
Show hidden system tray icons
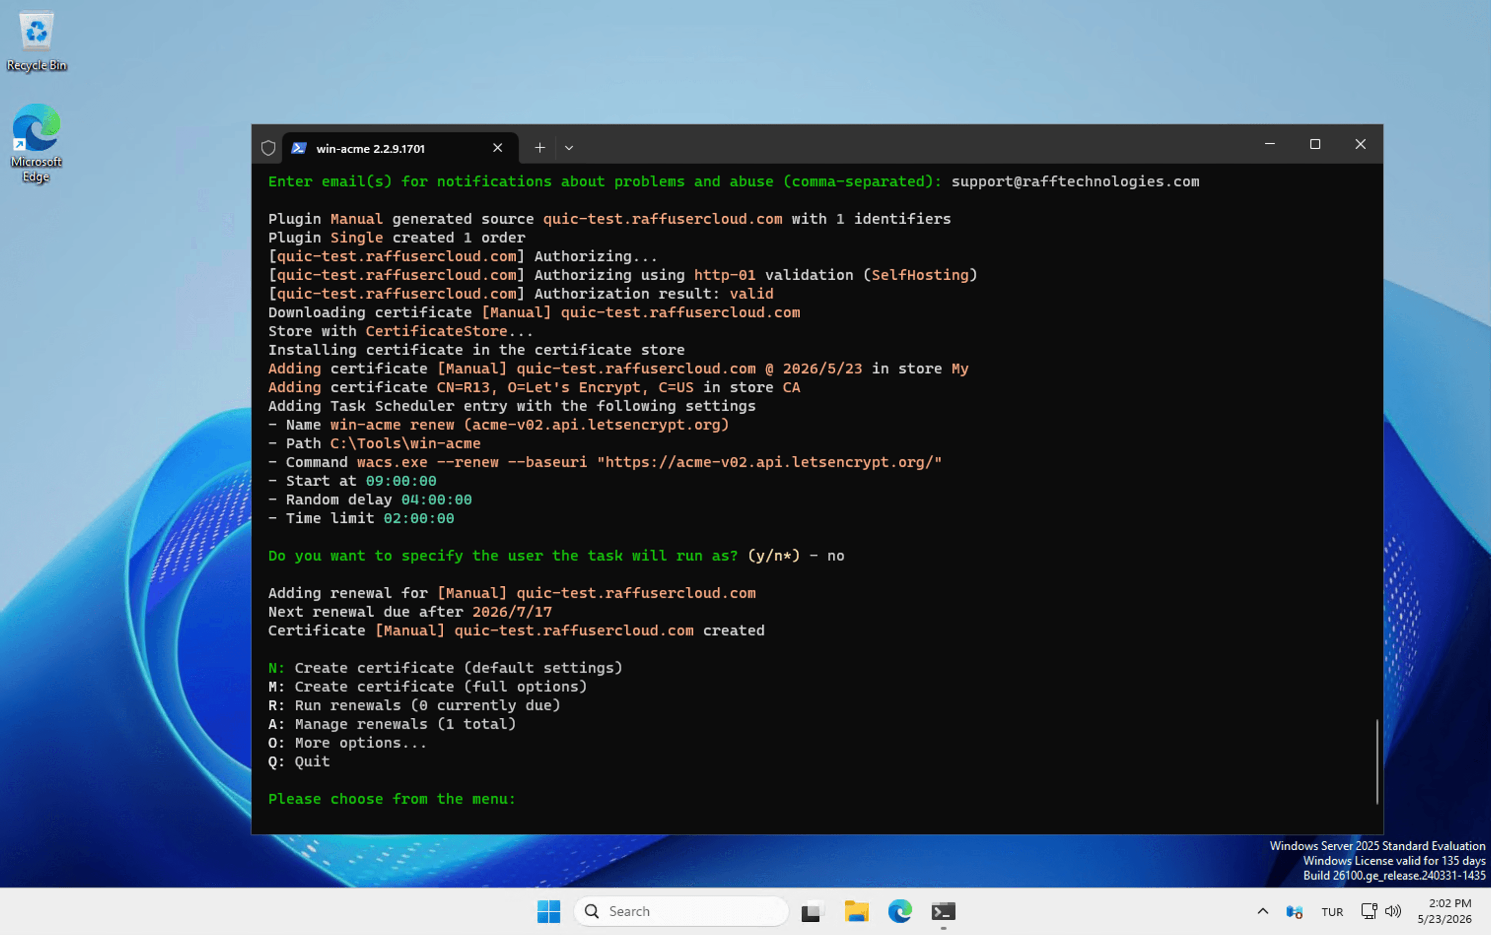pyautogui.click(x=1263, y=911)
